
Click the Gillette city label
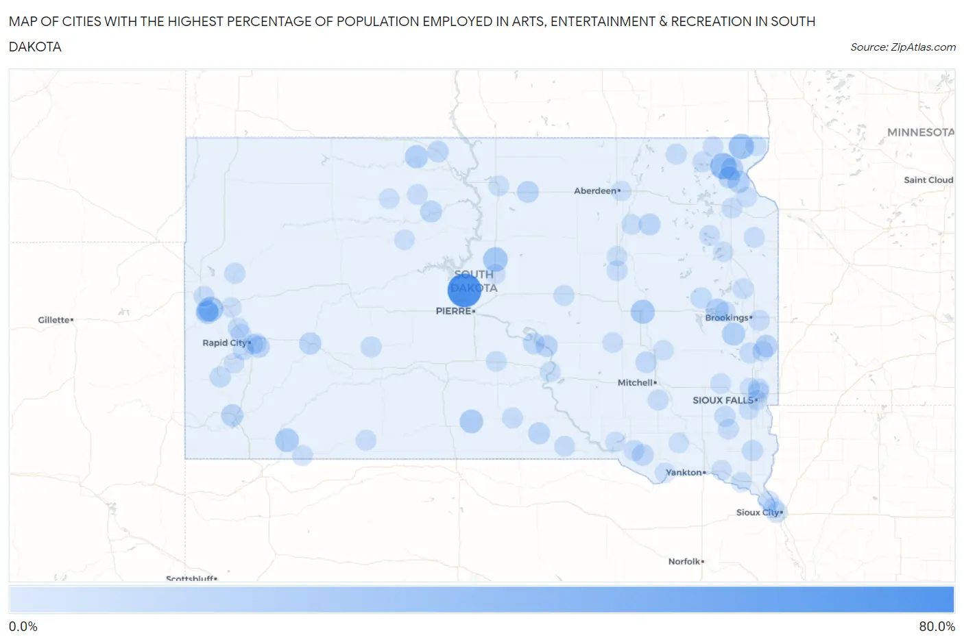pos(56,320)
